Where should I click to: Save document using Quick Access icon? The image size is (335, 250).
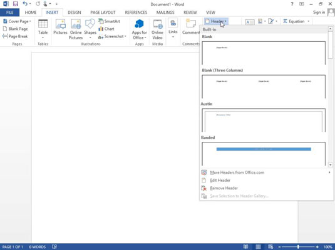coord(16,4)
